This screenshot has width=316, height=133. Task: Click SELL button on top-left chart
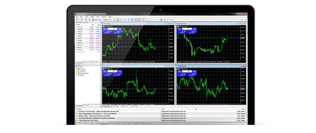105,29
